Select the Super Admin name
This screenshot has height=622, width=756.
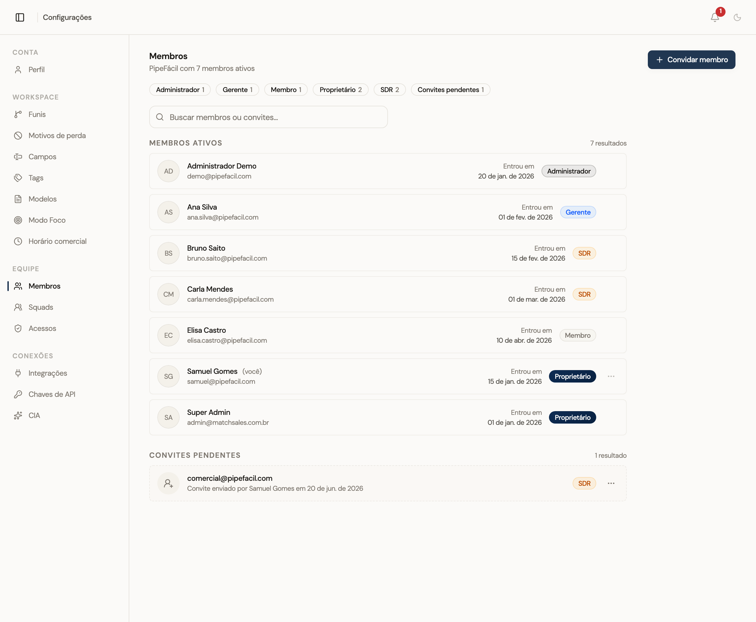[208, 412]
